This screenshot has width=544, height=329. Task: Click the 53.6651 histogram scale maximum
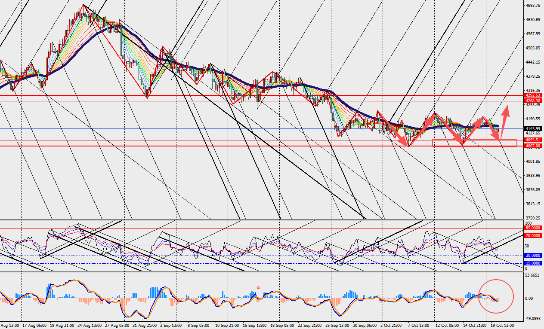pyautogui.click(x=532, y=275)
